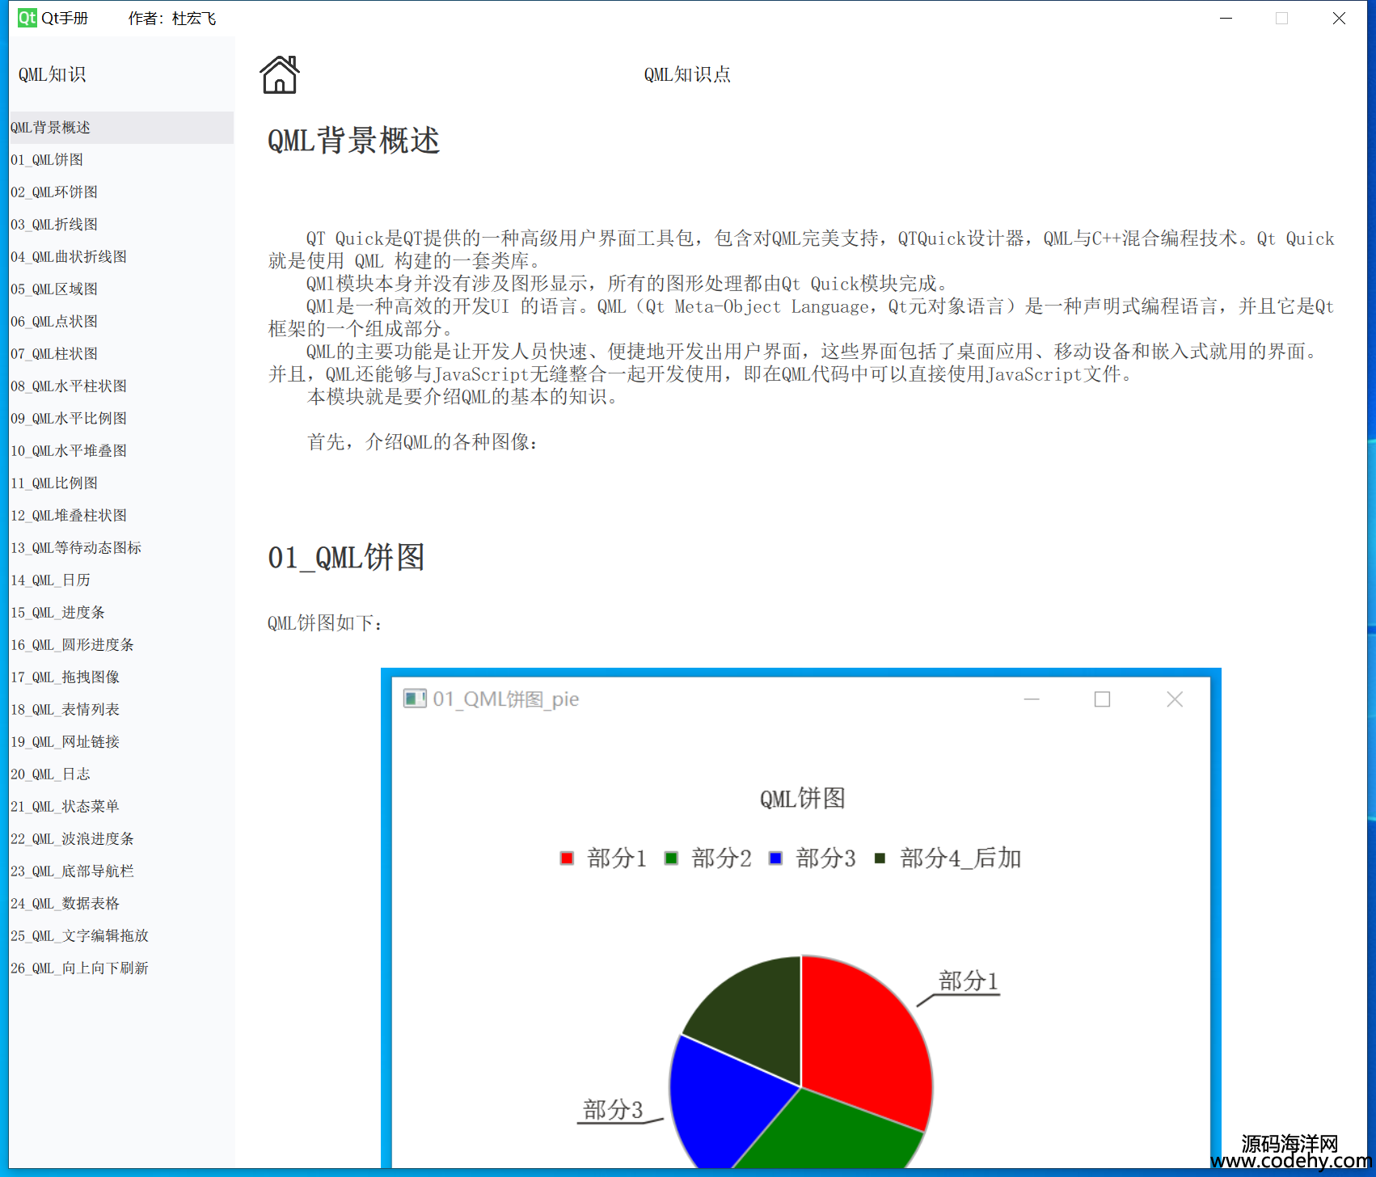1376x1177 pixels.
Task: Select the 26_QML_向上向下刷新 entry
Action: click(x=121, y=968)
